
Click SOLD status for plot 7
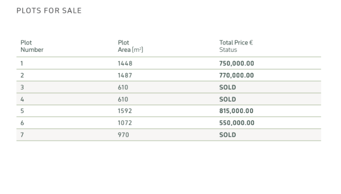pyautogui.click(x=227, y=135)
